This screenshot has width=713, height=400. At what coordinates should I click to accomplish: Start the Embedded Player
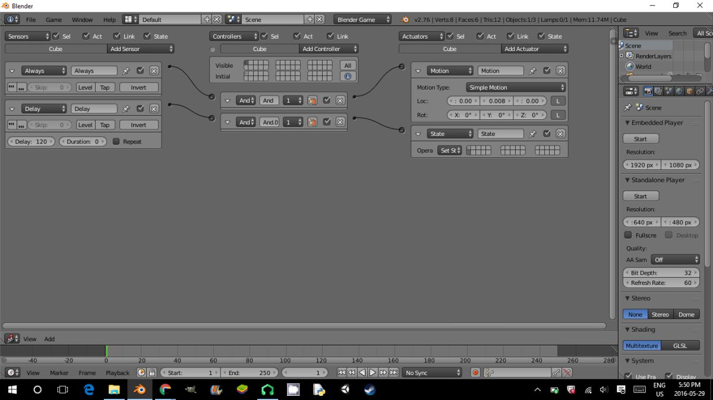pyautogui.click(x=641, y=139)
